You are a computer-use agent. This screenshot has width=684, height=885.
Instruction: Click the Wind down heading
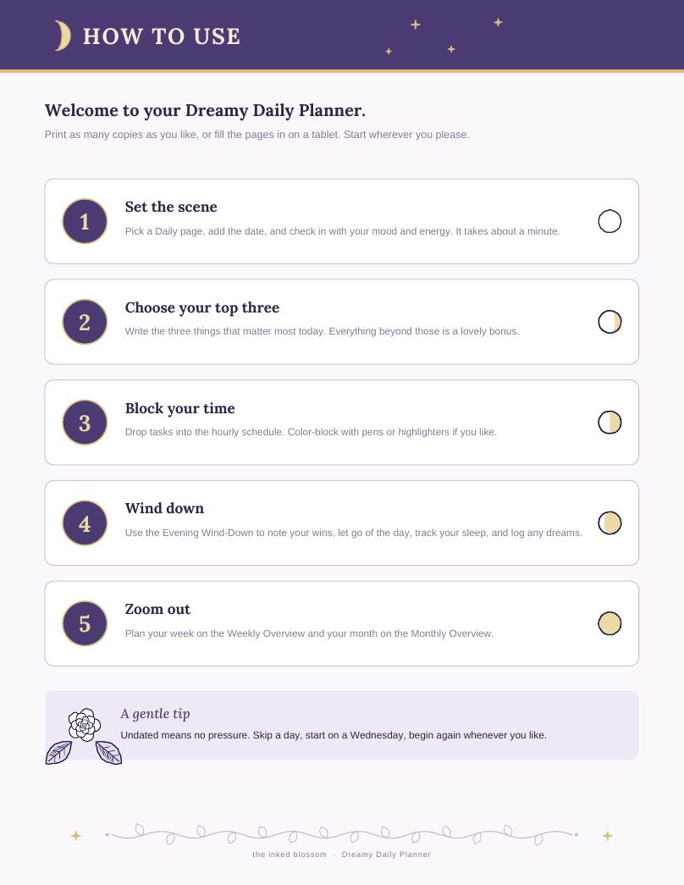164,508
